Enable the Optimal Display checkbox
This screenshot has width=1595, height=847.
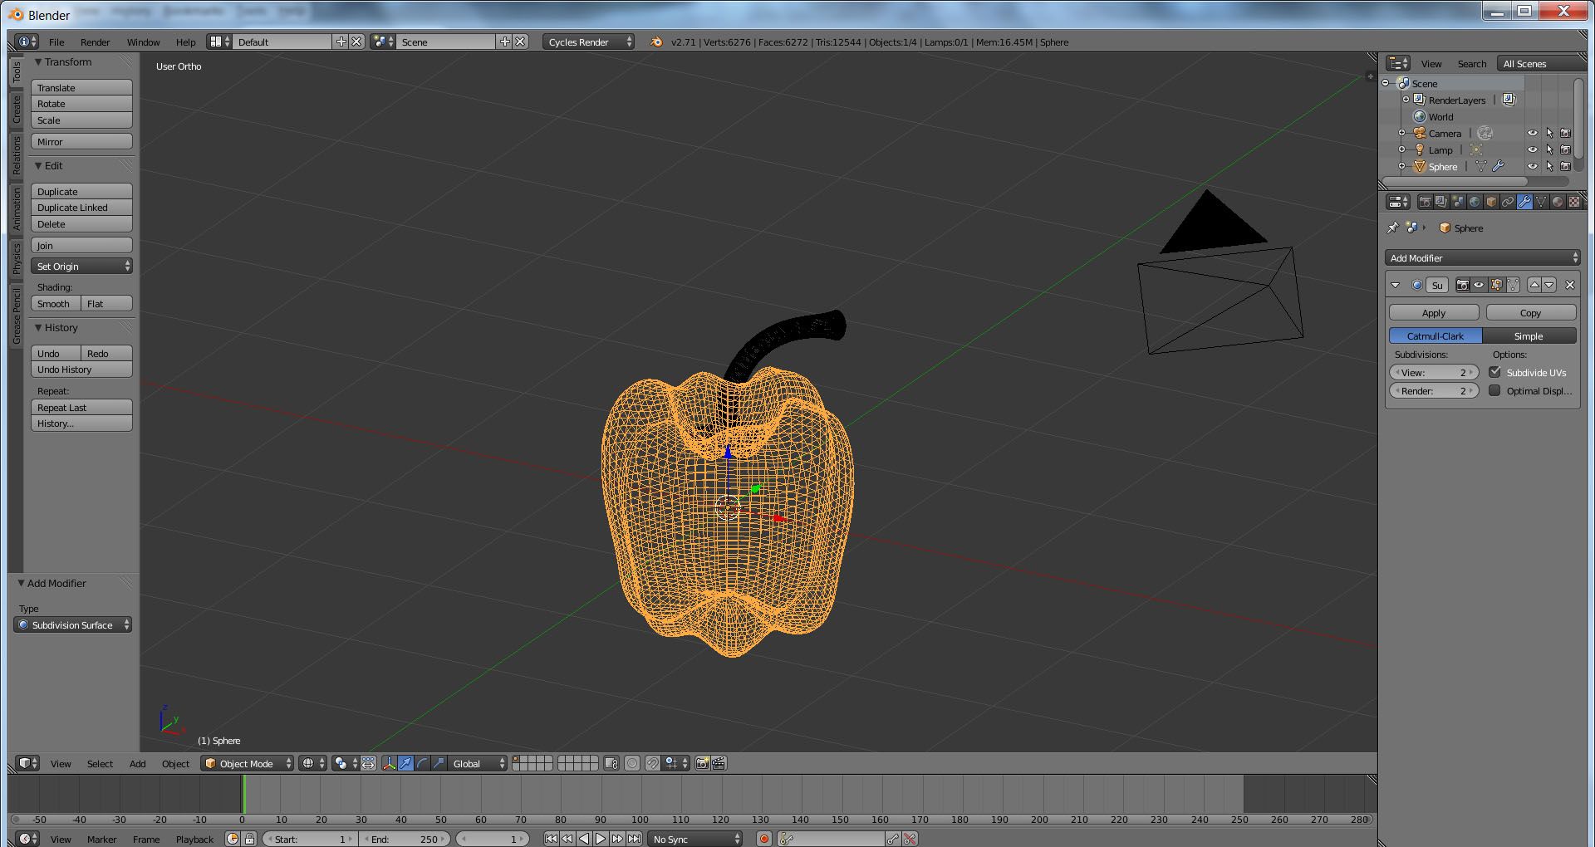(x=1494, y=390)
